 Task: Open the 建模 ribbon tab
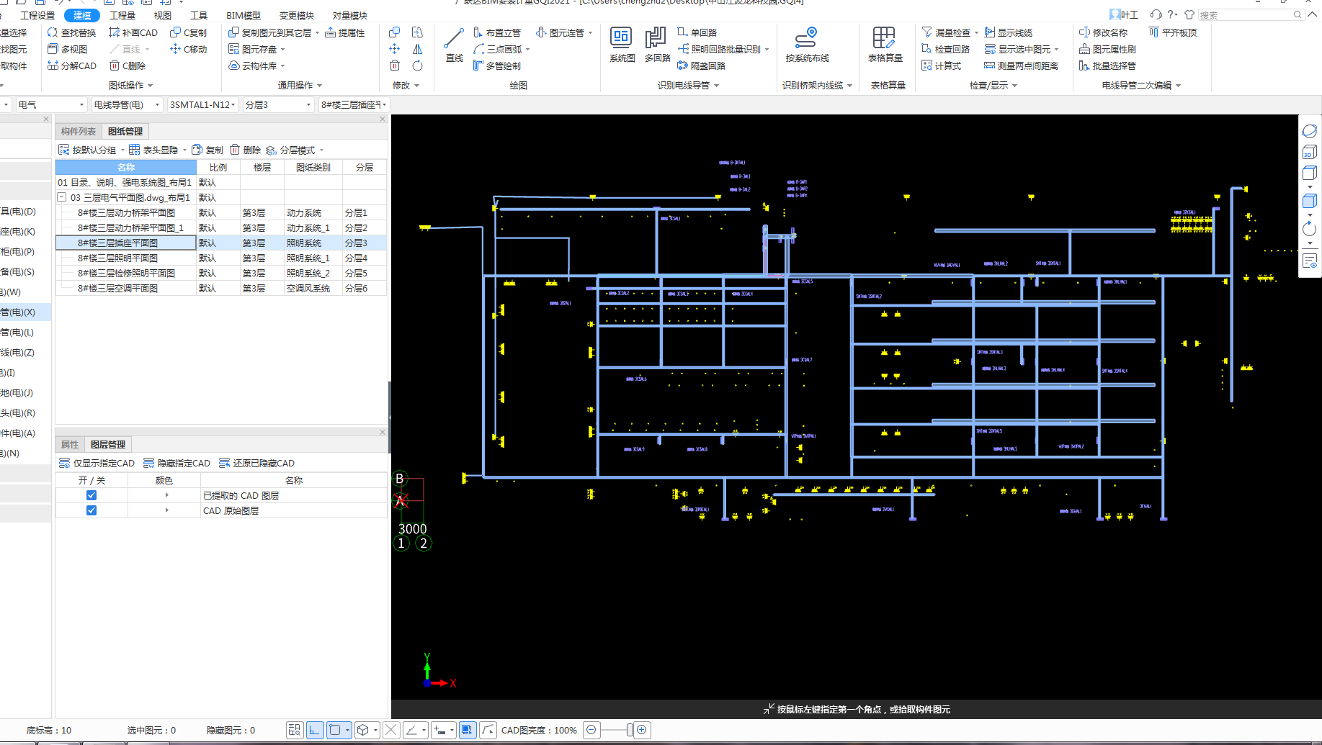[82, 15]
